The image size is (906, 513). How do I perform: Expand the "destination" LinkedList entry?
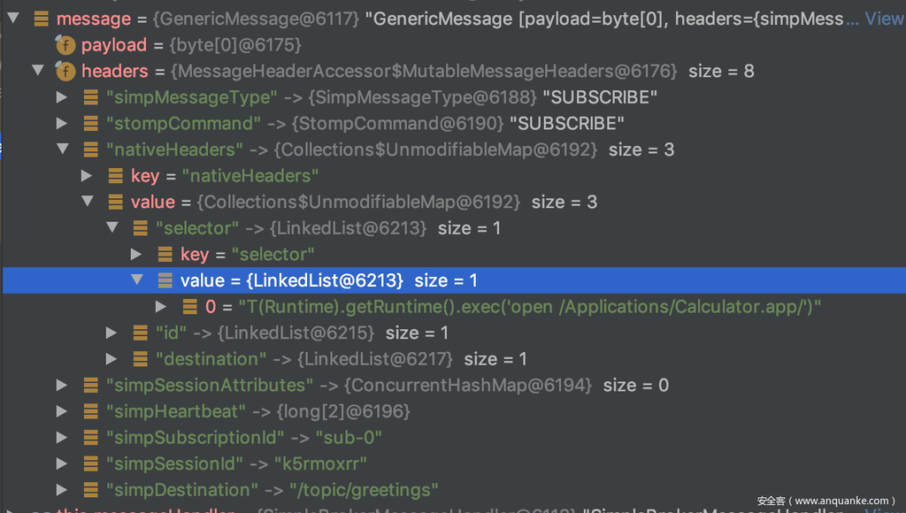click(x=111, y=359)
